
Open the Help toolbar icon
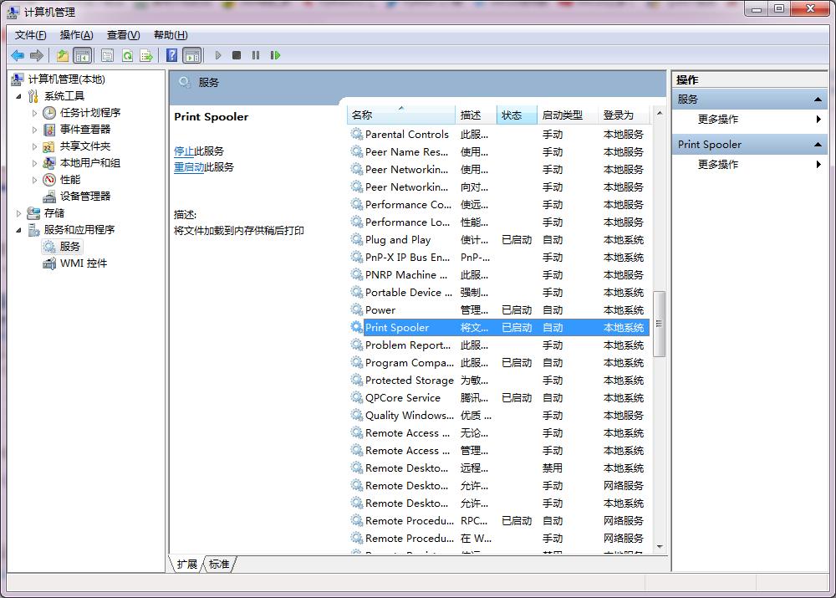coord(171,56)
